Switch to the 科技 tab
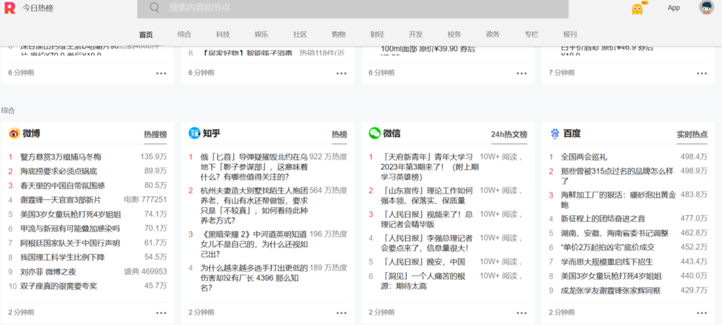The height and width of the screenshot is (325, 722). coord(223,35)
